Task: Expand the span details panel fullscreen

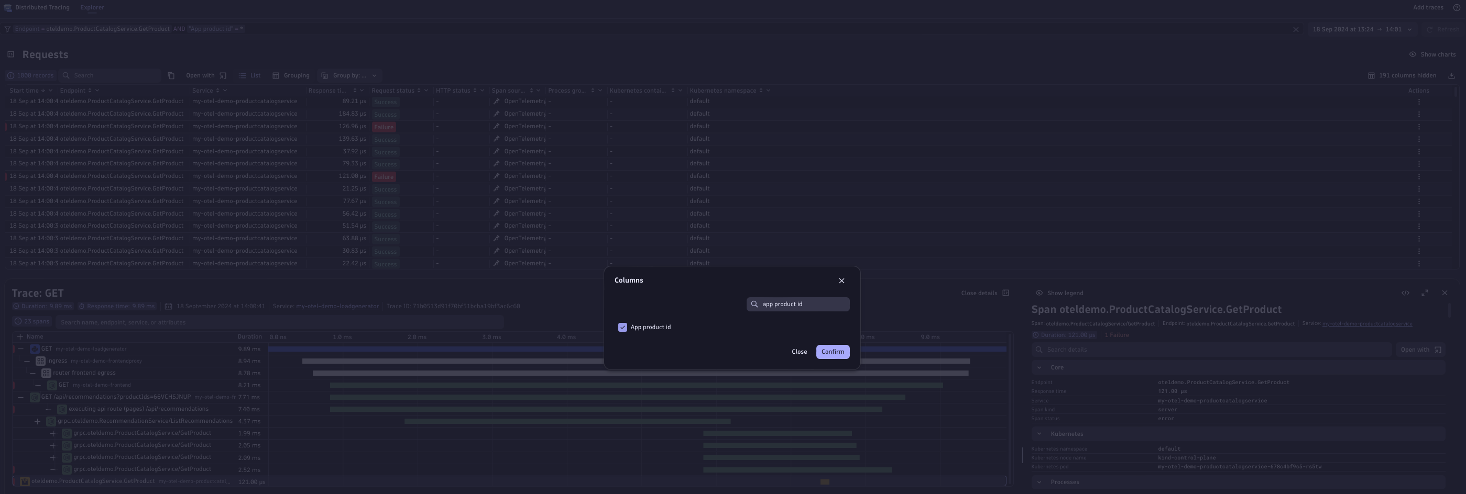Action: [1425, 293]
